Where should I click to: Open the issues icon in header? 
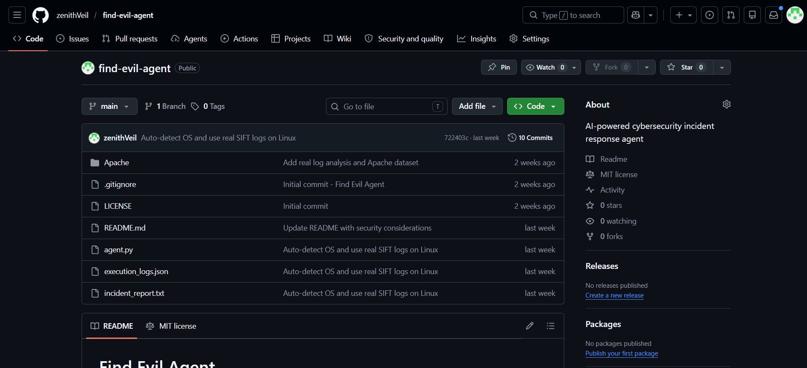(x=710, y=15)
